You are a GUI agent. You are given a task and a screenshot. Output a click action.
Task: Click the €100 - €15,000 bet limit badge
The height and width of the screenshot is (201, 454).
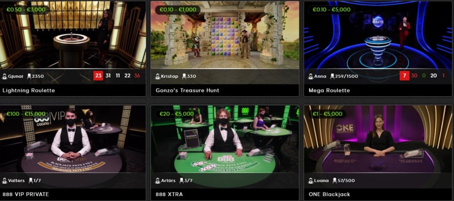[26, 114]
